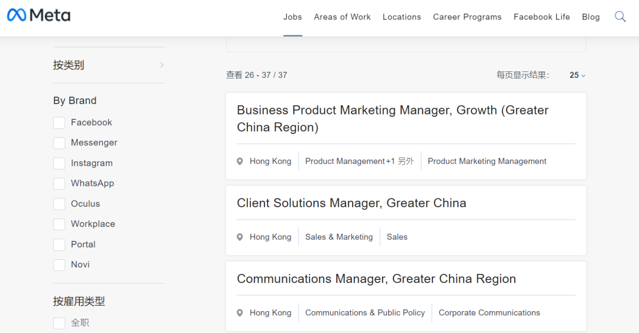Enable the Instagram brand filter
Screen dimensions: 639x333
59,164
